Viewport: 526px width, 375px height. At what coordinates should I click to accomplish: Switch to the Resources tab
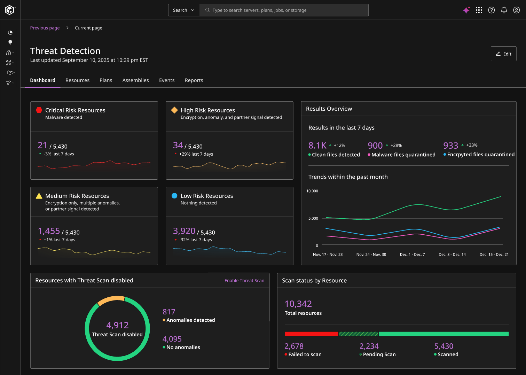77,80
